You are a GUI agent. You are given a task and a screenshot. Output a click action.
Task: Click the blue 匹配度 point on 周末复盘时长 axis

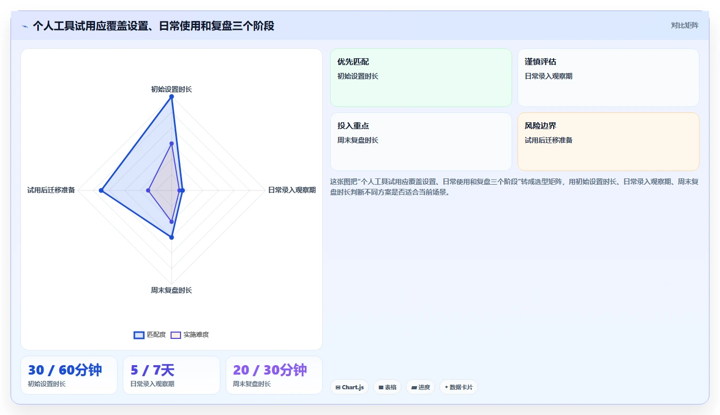172,237
